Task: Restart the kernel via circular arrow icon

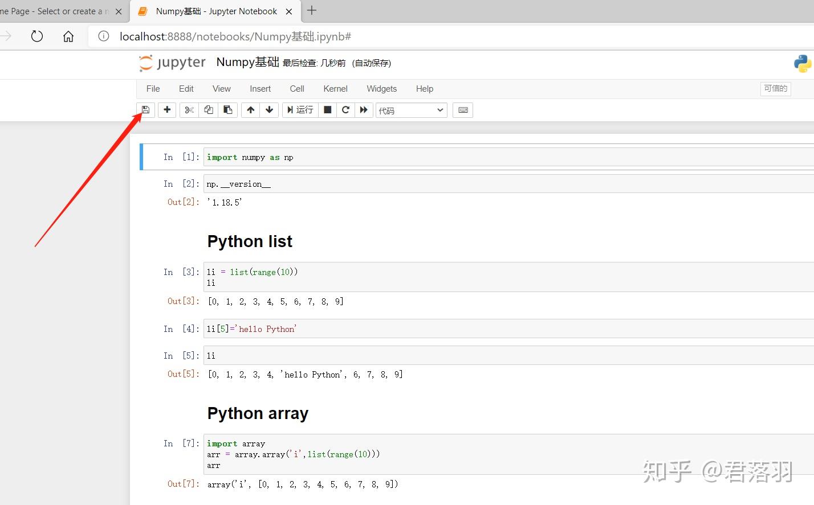Action: coord(345,110)
